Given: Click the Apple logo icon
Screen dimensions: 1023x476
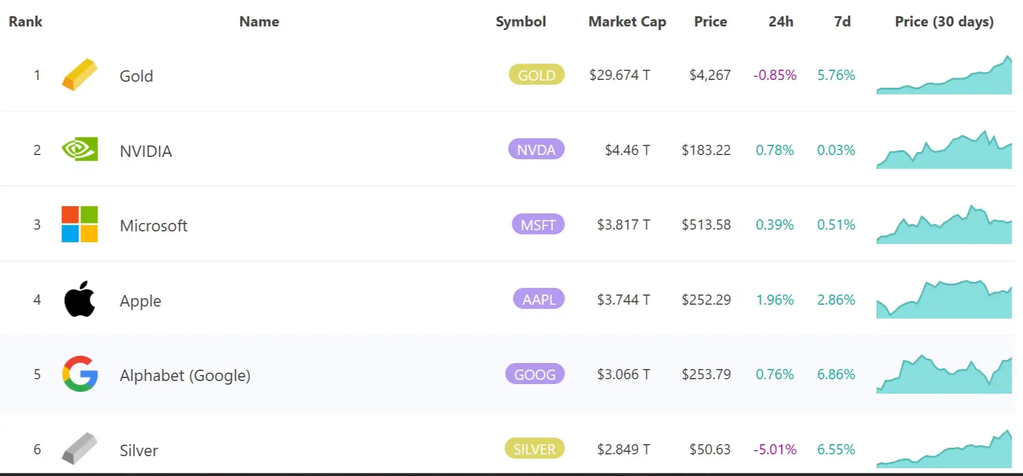Looking at the screenshot, I should tap(79, 299).
